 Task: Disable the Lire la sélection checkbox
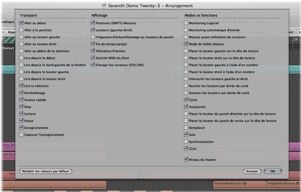point(21,86)
